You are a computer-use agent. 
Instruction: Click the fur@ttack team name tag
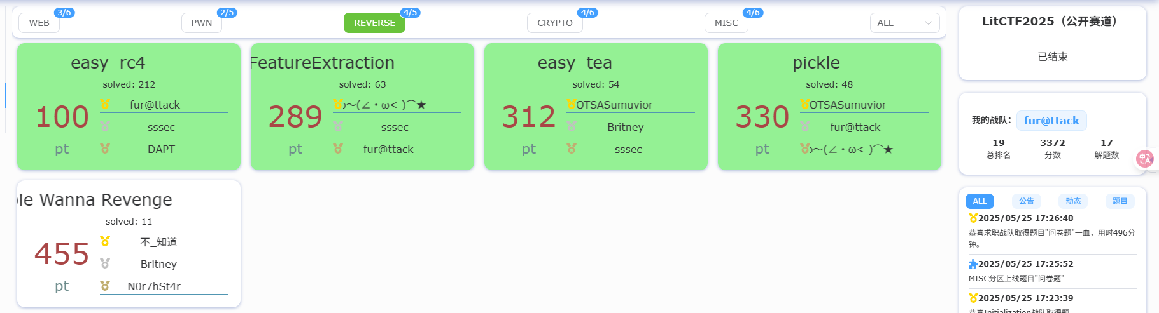[x=1051, y=121]
